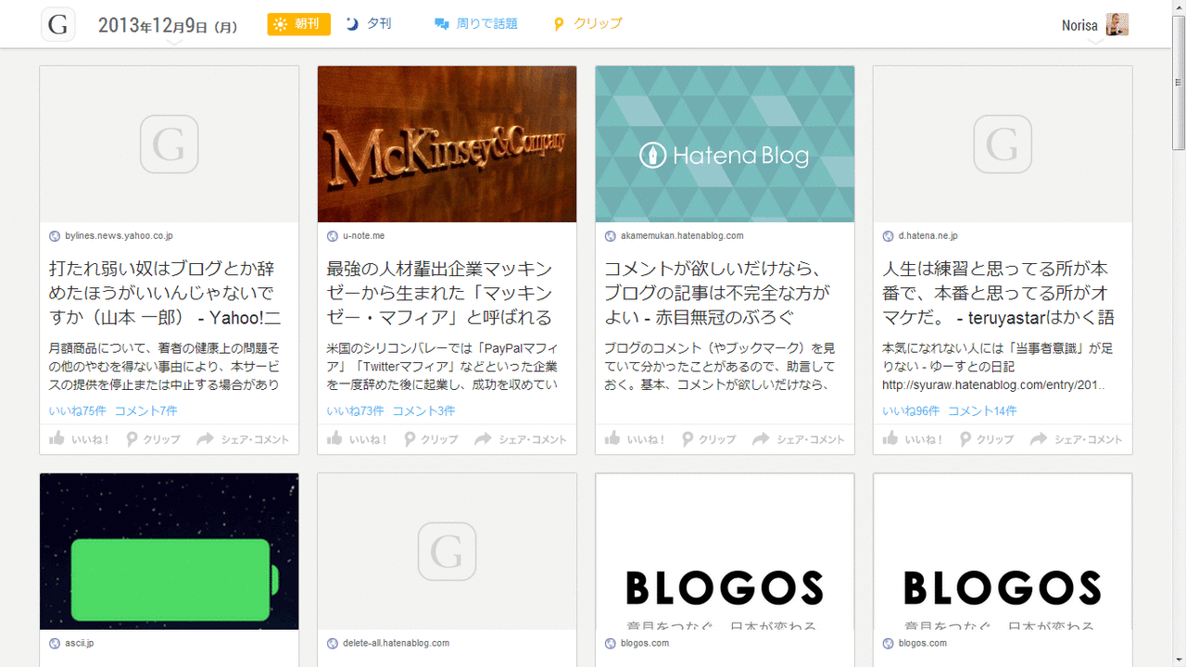View いいね75件 on Yahoo article

pyautogui.click(x=78, y=410)
